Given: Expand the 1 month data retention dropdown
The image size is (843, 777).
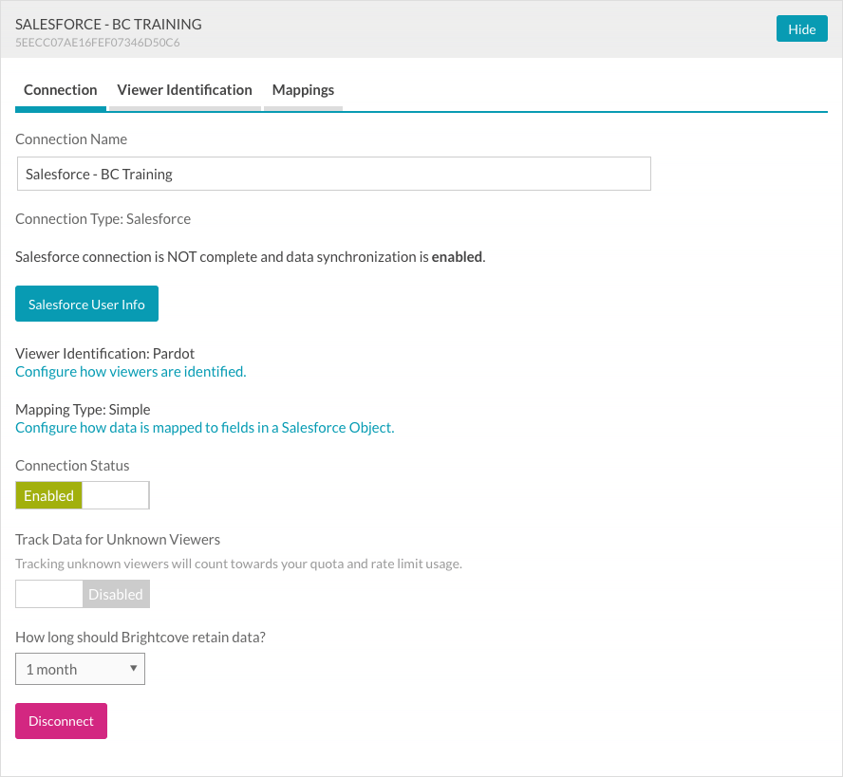Looking at the screenshot, I should tap(80, 669).
